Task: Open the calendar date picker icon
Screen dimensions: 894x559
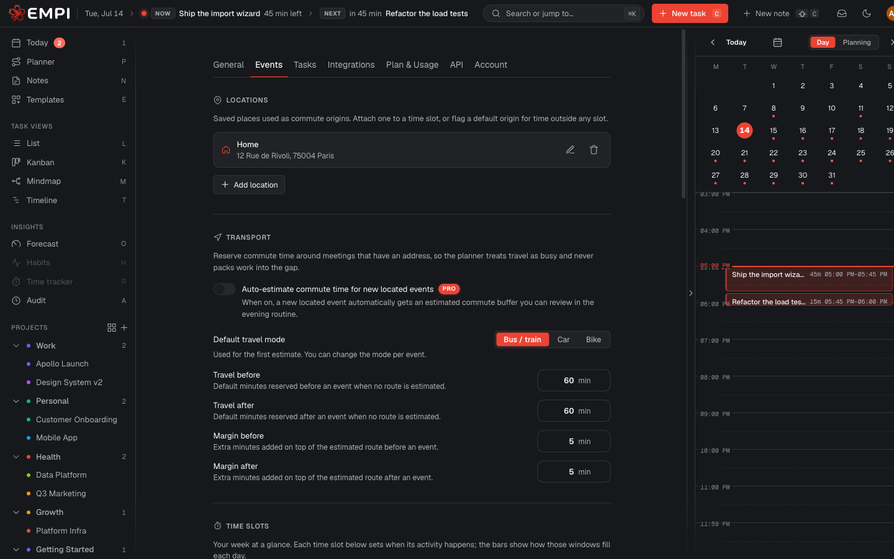Action: (777, 42)
